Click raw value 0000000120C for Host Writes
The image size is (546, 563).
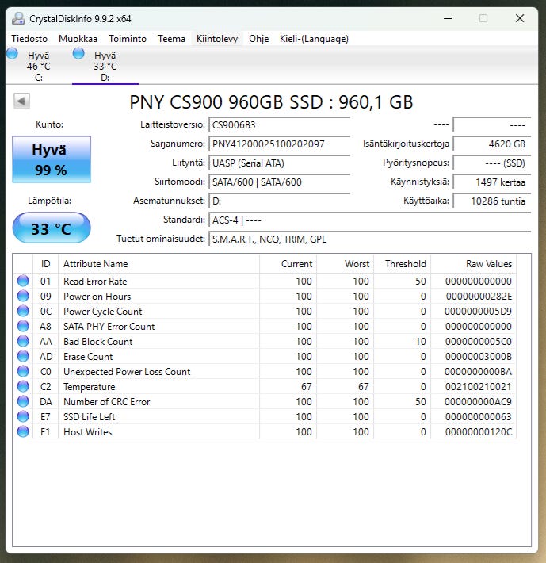pyautogui.click(x=479, y=432)
